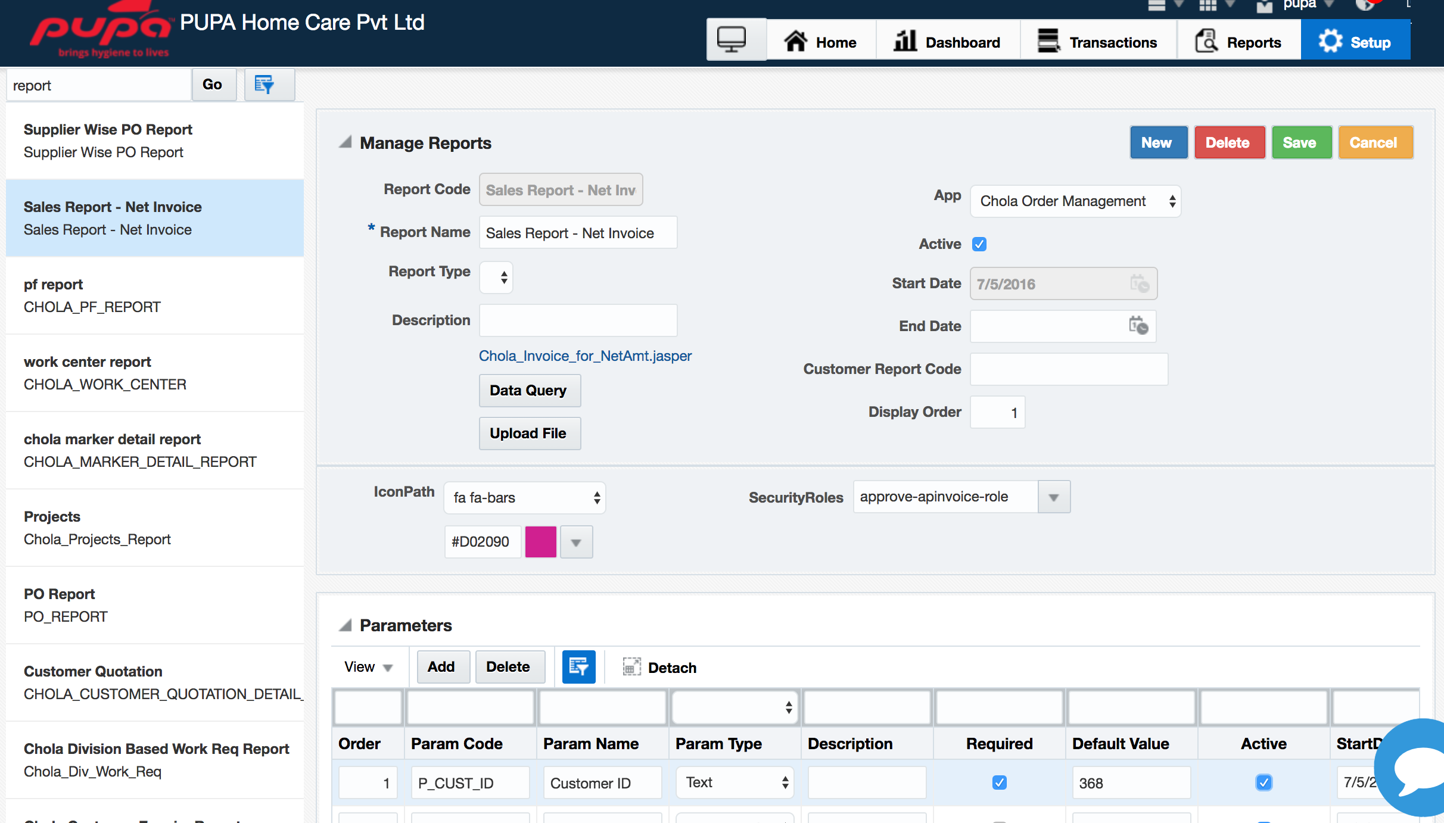Image resolution: width=1444 pixels, height=823 pixels.
Task: Add a new parameter row
Action: tap(443, 667)
